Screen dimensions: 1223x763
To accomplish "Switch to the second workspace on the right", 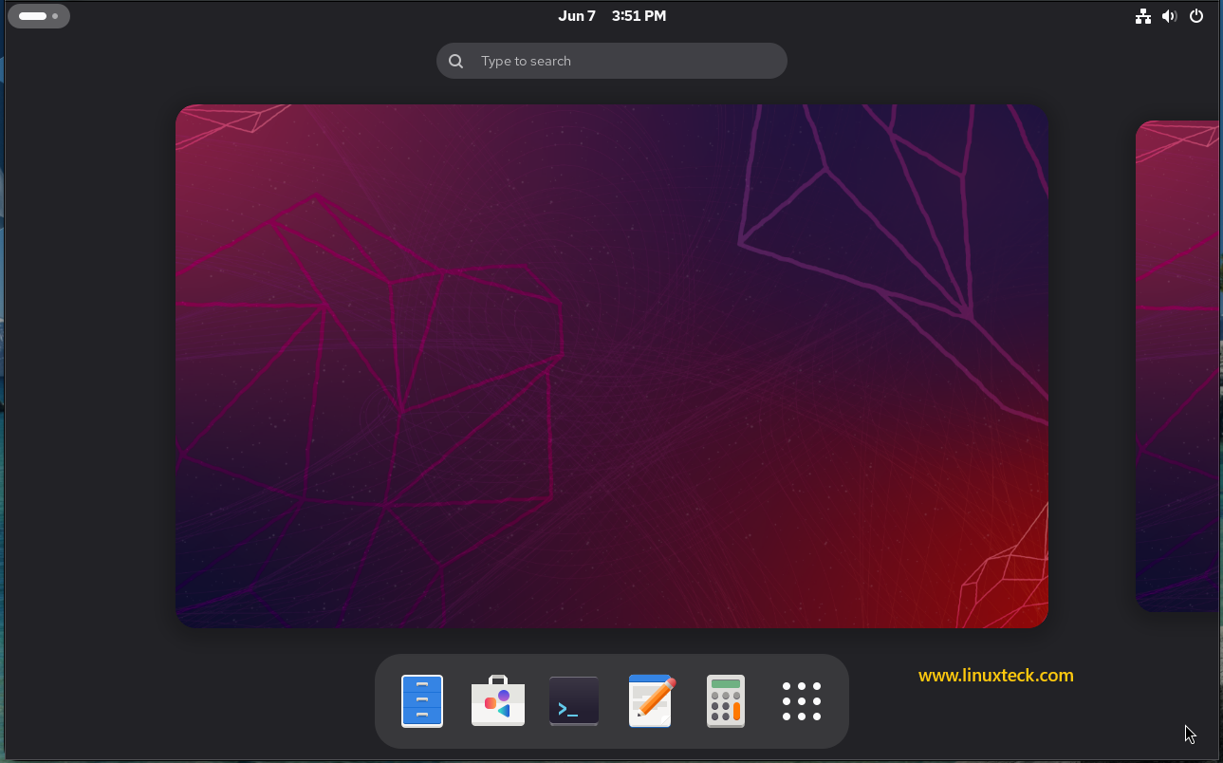I will click(1177, 366).
